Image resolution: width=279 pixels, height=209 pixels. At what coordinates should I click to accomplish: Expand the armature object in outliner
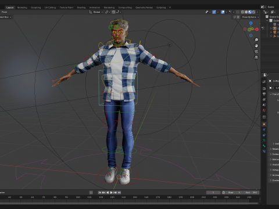click(x=271, y=28)
